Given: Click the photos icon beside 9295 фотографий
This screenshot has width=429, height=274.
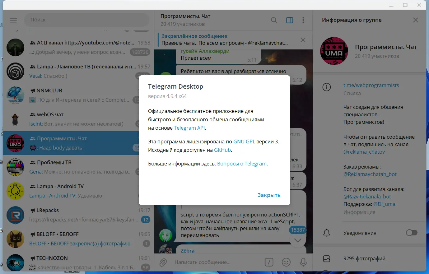Looking at the screenshot, I should [x=327, y=258].
